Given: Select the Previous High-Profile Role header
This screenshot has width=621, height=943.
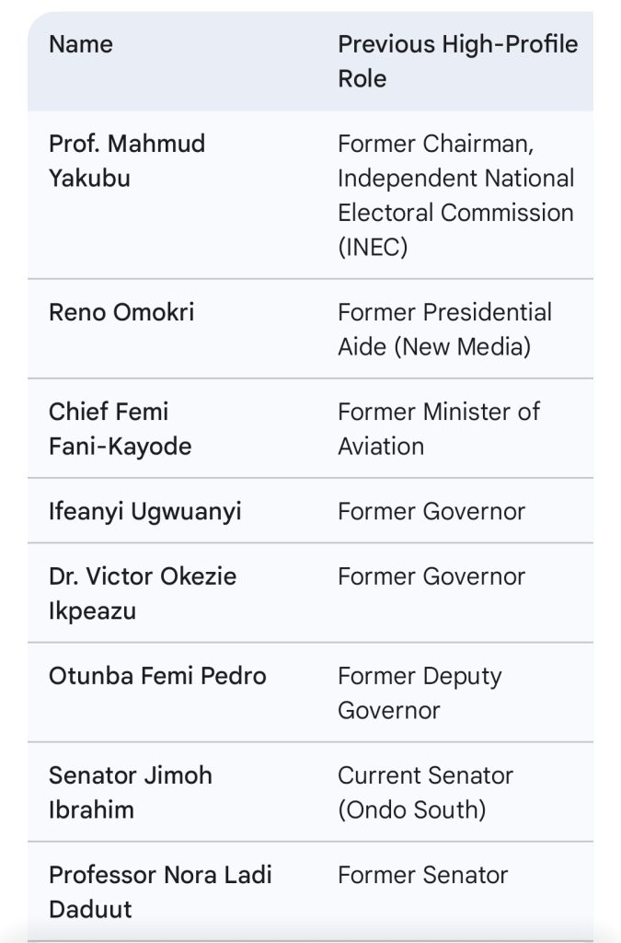Looking at the screenshot, I should click(457, 61).
